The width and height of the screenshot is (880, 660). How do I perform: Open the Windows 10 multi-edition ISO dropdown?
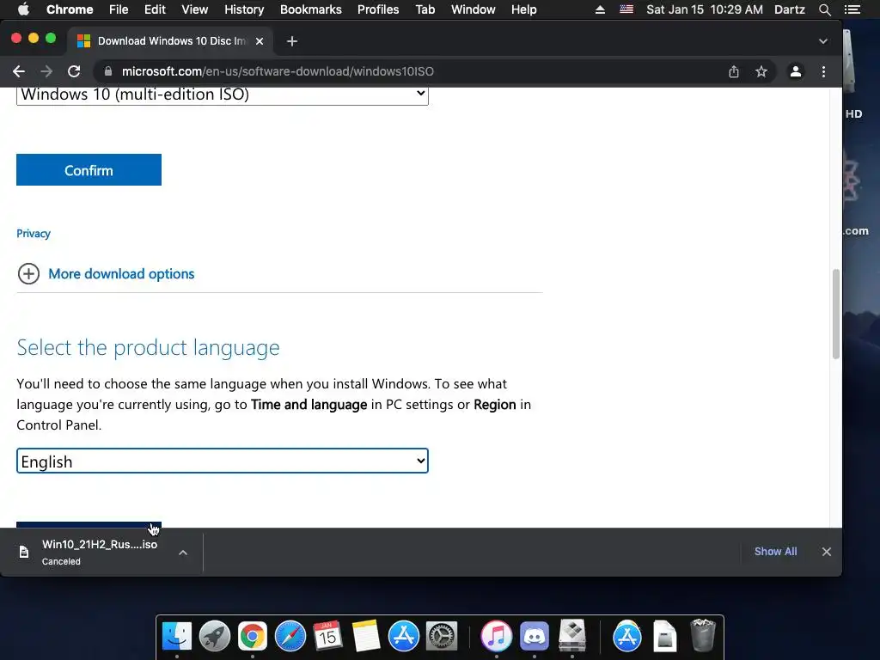click(223, 95)
